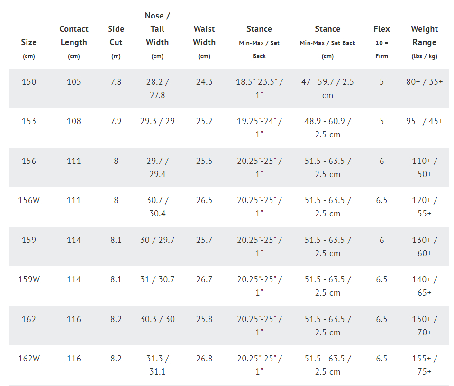Image resolution: width=454 pixels, height=386 pixels.
Task: Click the Flex column header
Action: pos(381,42)
